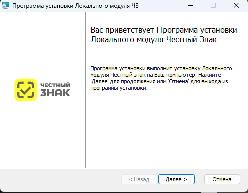Click the ЧЕСТНЫЙ ЗНАК logo text
Screen dimensions: 248x193
pos(55,90)
